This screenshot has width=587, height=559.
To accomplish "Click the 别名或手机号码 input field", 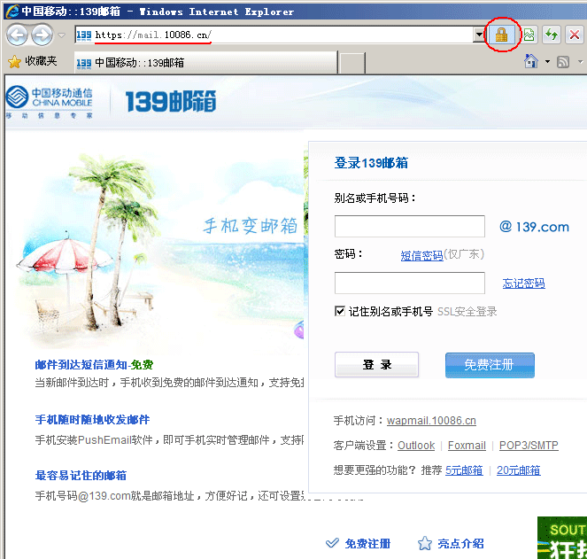I will coord(409,227).
